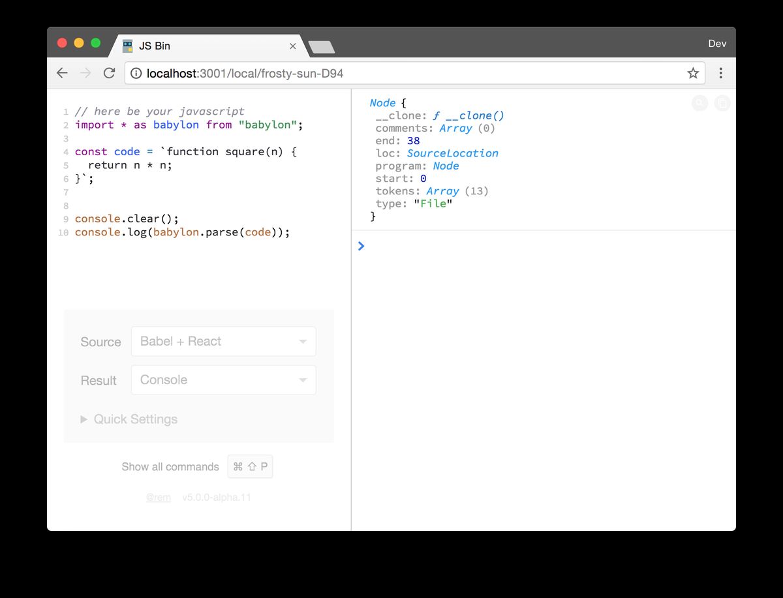This screenshot has width=783, height=598.
Task: Expand the tokens Array (13)
Action: tap(457, 191)
